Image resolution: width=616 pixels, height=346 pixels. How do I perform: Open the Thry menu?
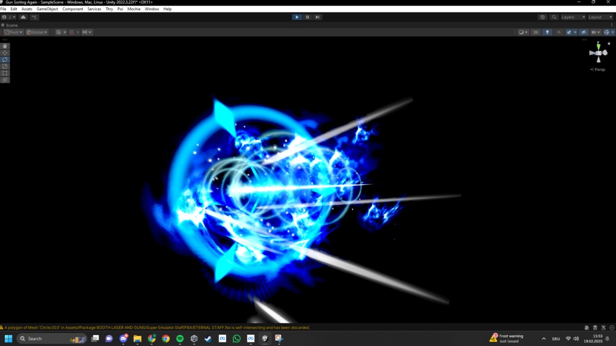click(x=109, y=8)
